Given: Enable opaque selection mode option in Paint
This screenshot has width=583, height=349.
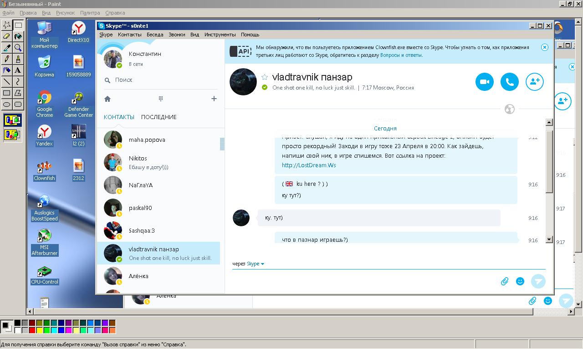Looking at the screenshot, I should pos(13,120).
